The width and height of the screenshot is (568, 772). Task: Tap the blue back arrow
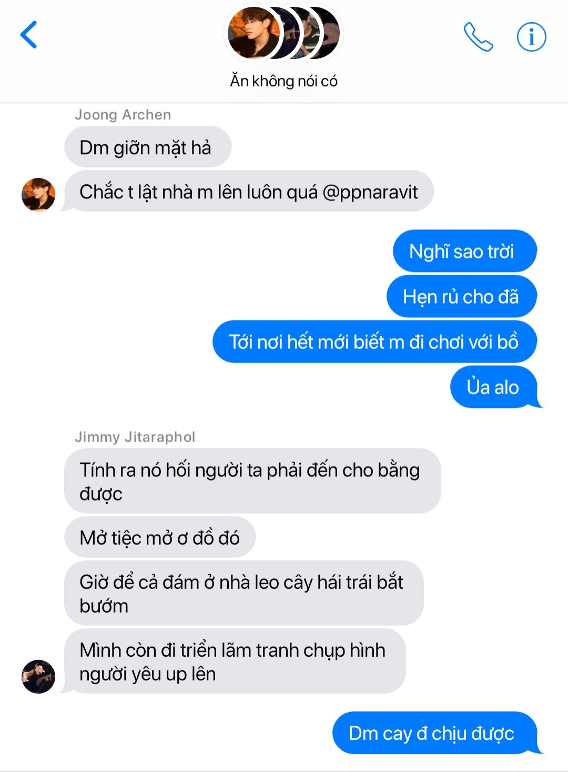[29, 35]
